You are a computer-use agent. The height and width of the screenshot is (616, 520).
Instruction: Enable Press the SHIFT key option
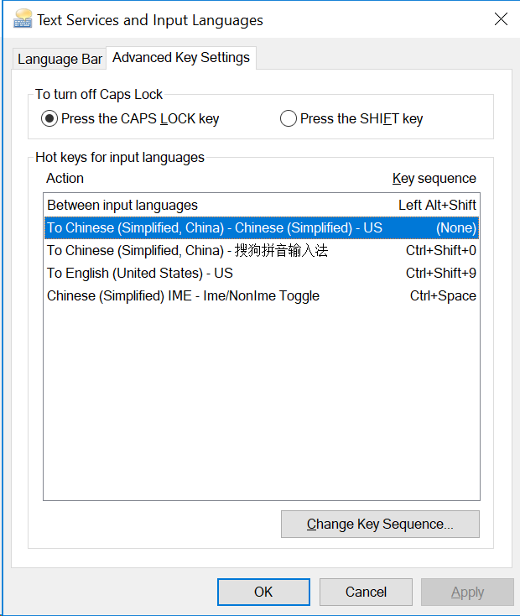289,119
